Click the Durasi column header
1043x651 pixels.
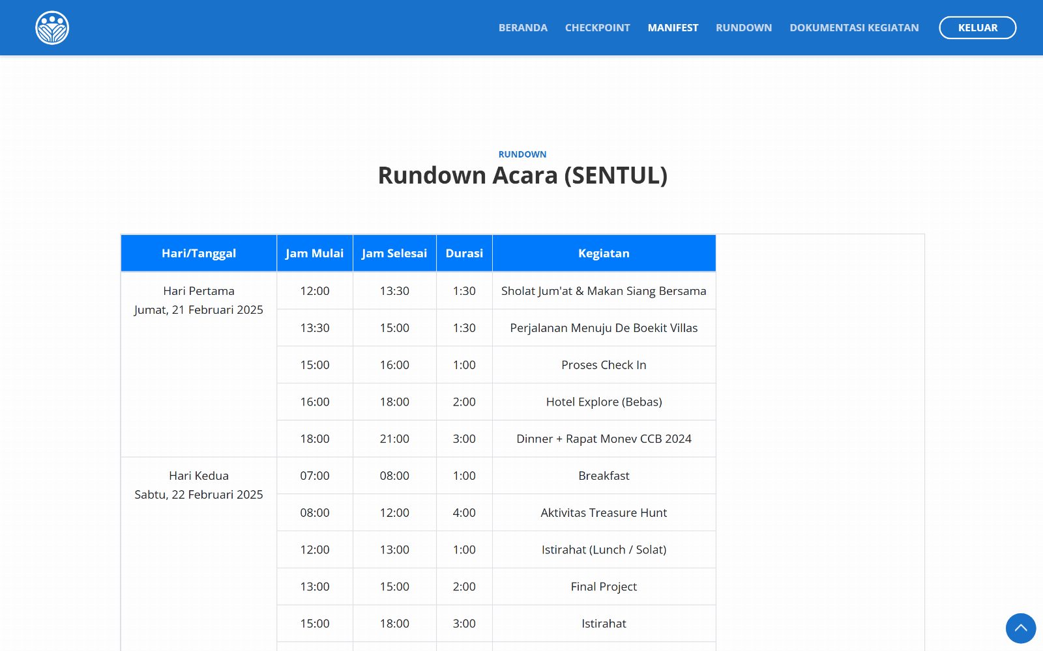pos(464,253)
